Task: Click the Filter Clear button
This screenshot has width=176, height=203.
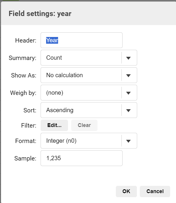Action: [84, 125]
